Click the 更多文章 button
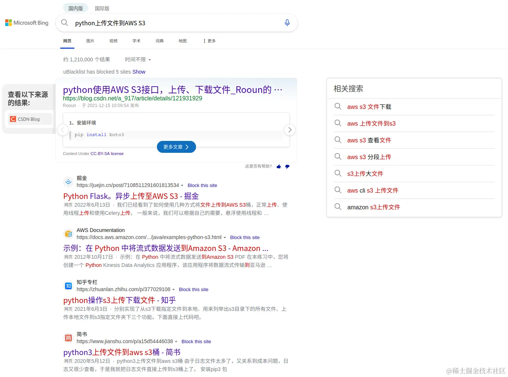The image size is (508, 377). [176, 147]
